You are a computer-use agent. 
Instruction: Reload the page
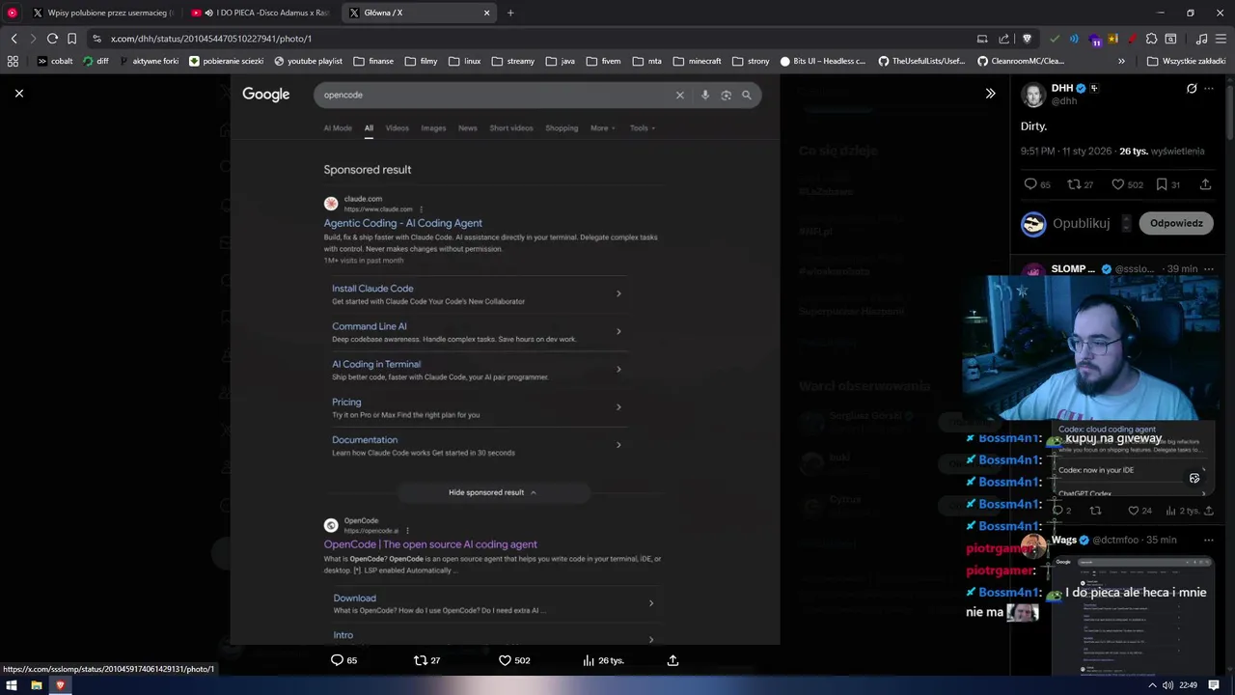tap(52, 39)
